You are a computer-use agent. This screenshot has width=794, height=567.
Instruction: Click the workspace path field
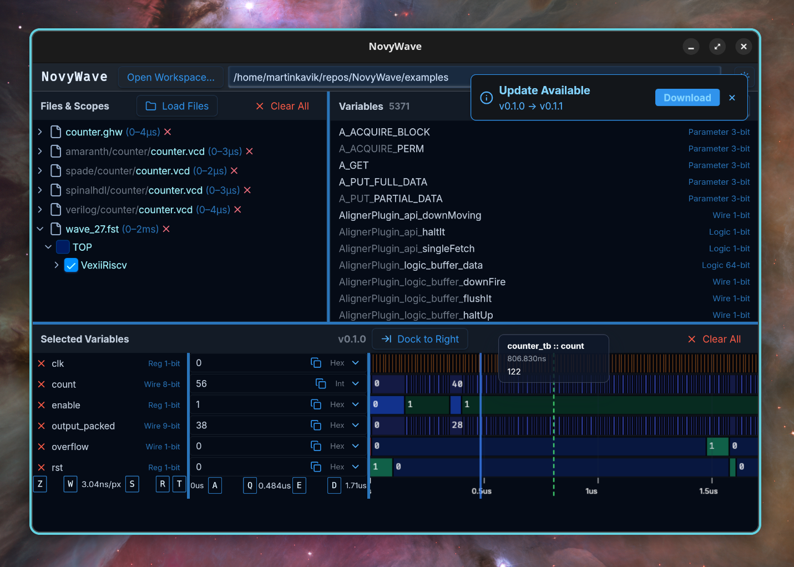tap(344, 77)
